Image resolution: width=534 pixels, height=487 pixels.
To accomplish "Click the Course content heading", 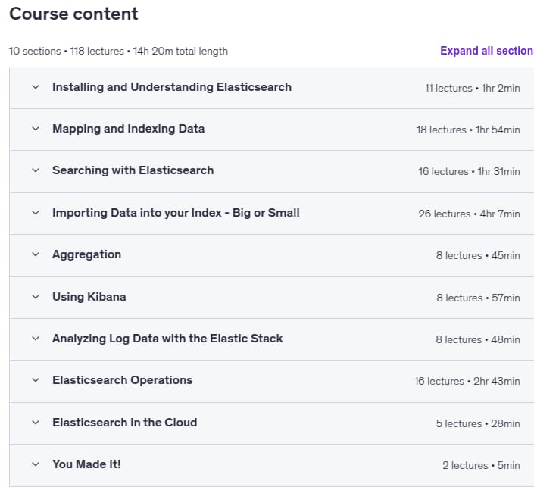I will (73, 14).
